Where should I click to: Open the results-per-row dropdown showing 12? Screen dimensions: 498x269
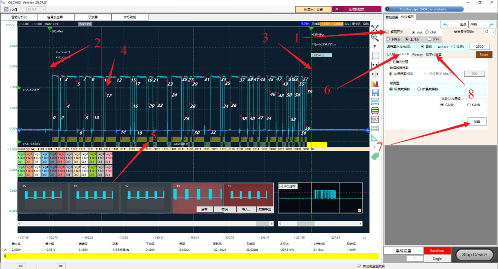pos(489,32)
